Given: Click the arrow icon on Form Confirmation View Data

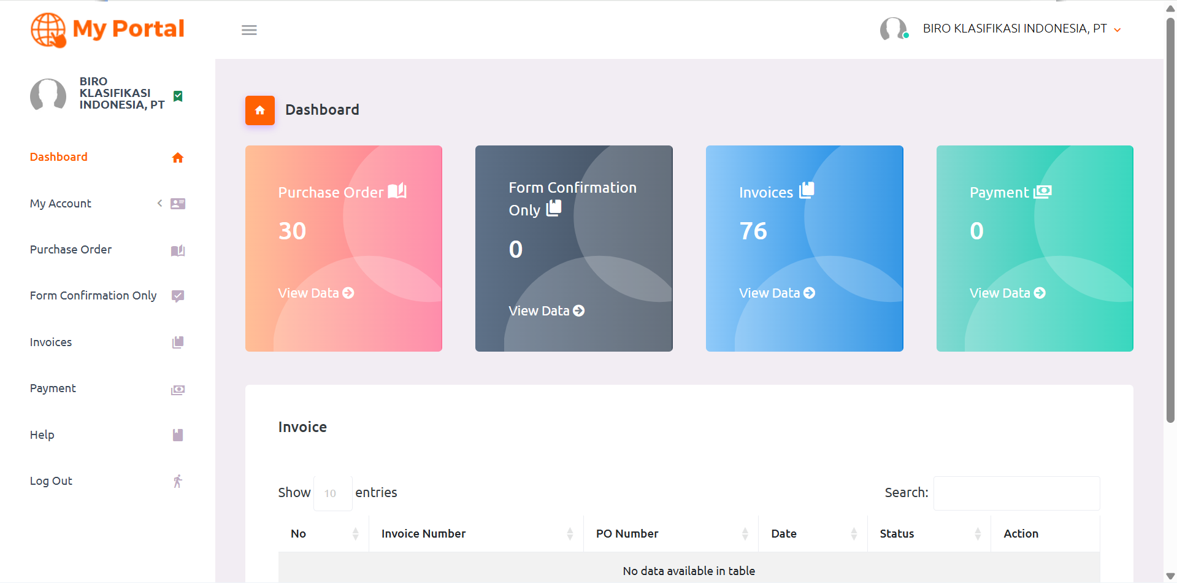Looking at the screenshot, I should (579, 311).
